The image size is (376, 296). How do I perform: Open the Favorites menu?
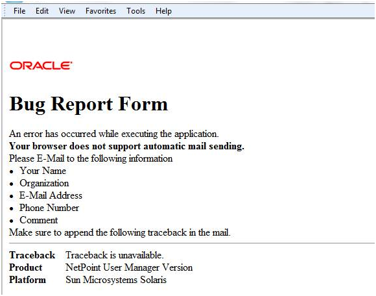(100, 11)
